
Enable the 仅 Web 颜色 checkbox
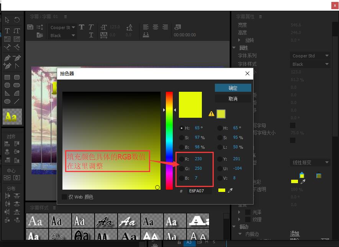coord(64,197)
